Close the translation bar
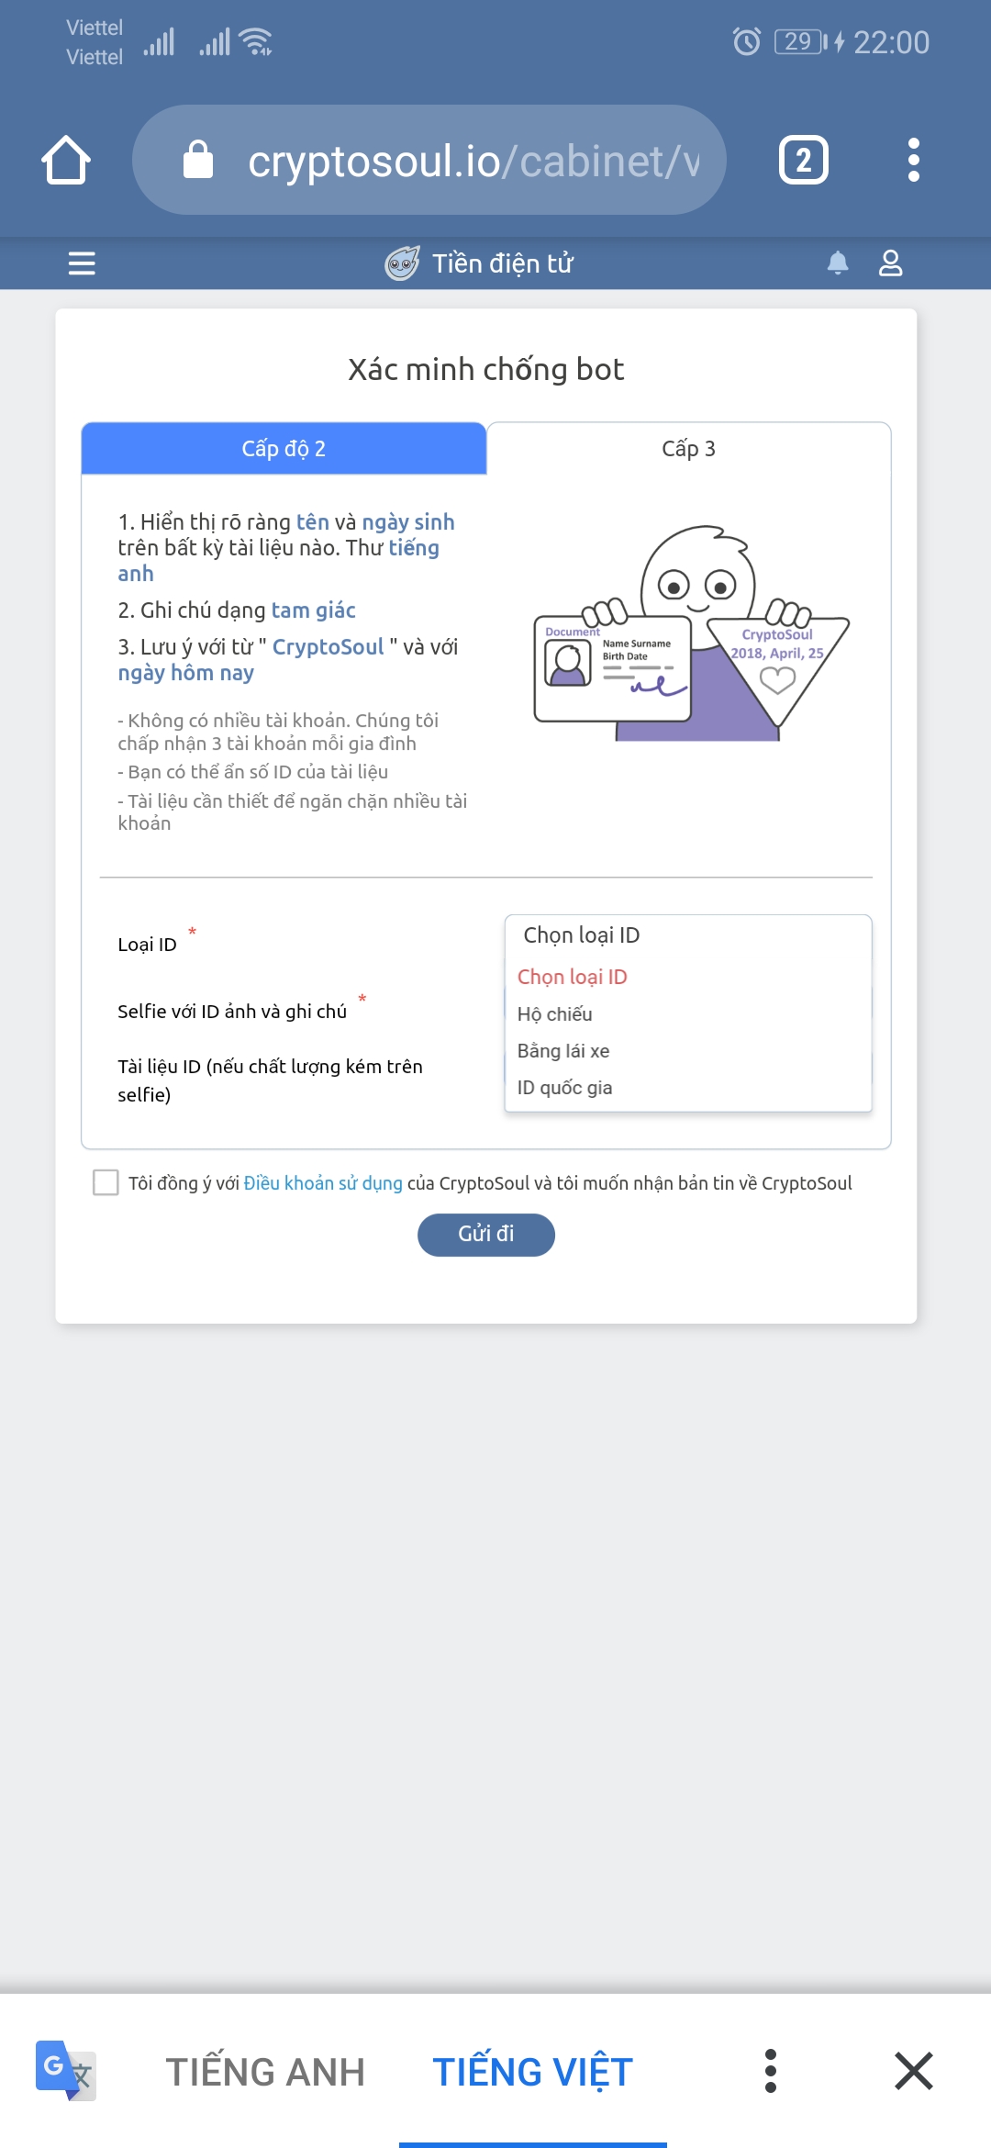991x2148 pixels. [x=913, y=2071]
